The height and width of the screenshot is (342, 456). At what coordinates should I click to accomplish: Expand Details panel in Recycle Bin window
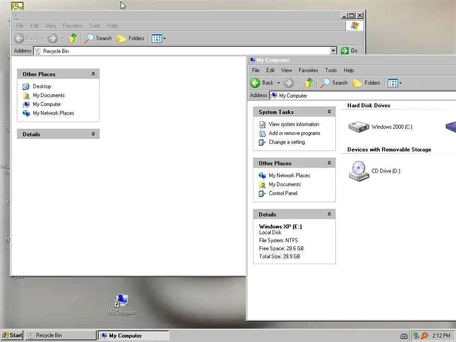93,134
